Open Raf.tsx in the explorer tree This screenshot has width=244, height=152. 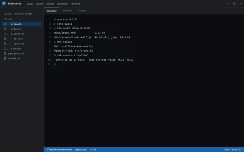[x=22, y=39]
